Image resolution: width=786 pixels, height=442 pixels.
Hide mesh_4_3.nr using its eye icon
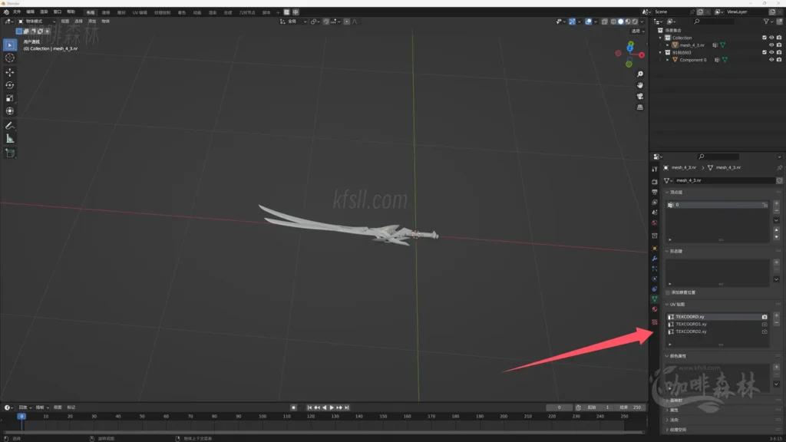pos(771,45)
